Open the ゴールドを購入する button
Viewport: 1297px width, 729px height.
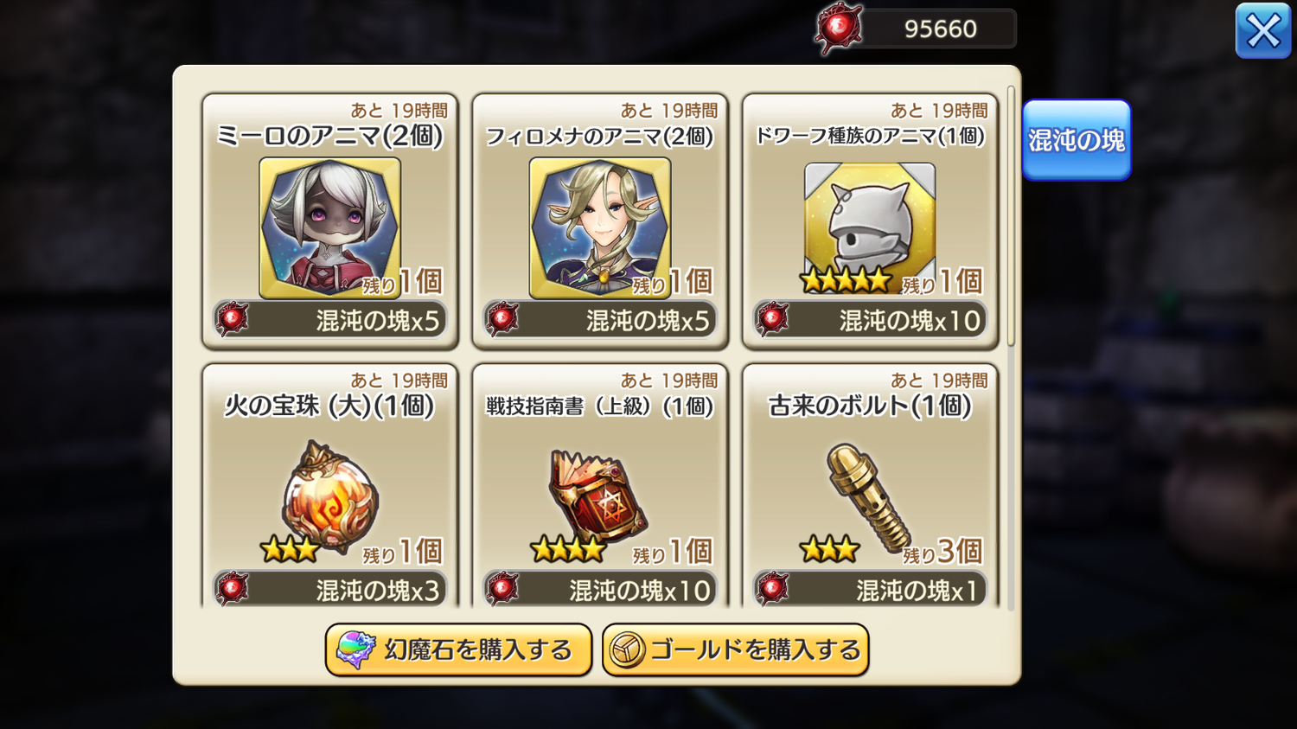coord(736,650)
